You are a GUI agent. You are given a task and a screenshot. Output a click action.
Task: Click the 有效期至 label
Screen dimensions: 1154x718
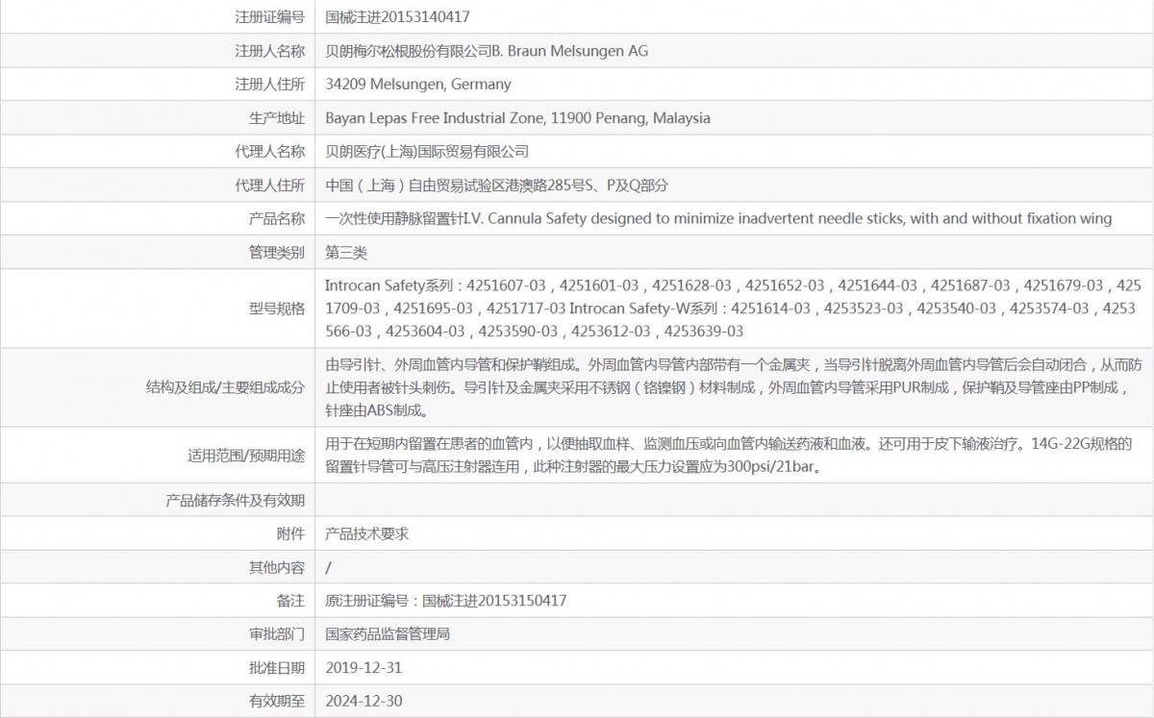tap(277, 701)
